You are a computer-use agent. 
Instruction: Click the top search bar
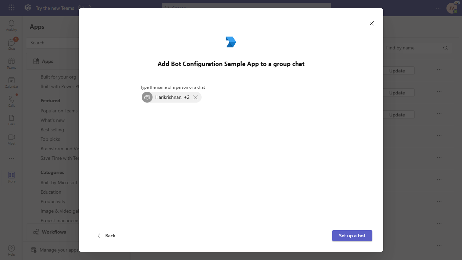coord(247,7)
